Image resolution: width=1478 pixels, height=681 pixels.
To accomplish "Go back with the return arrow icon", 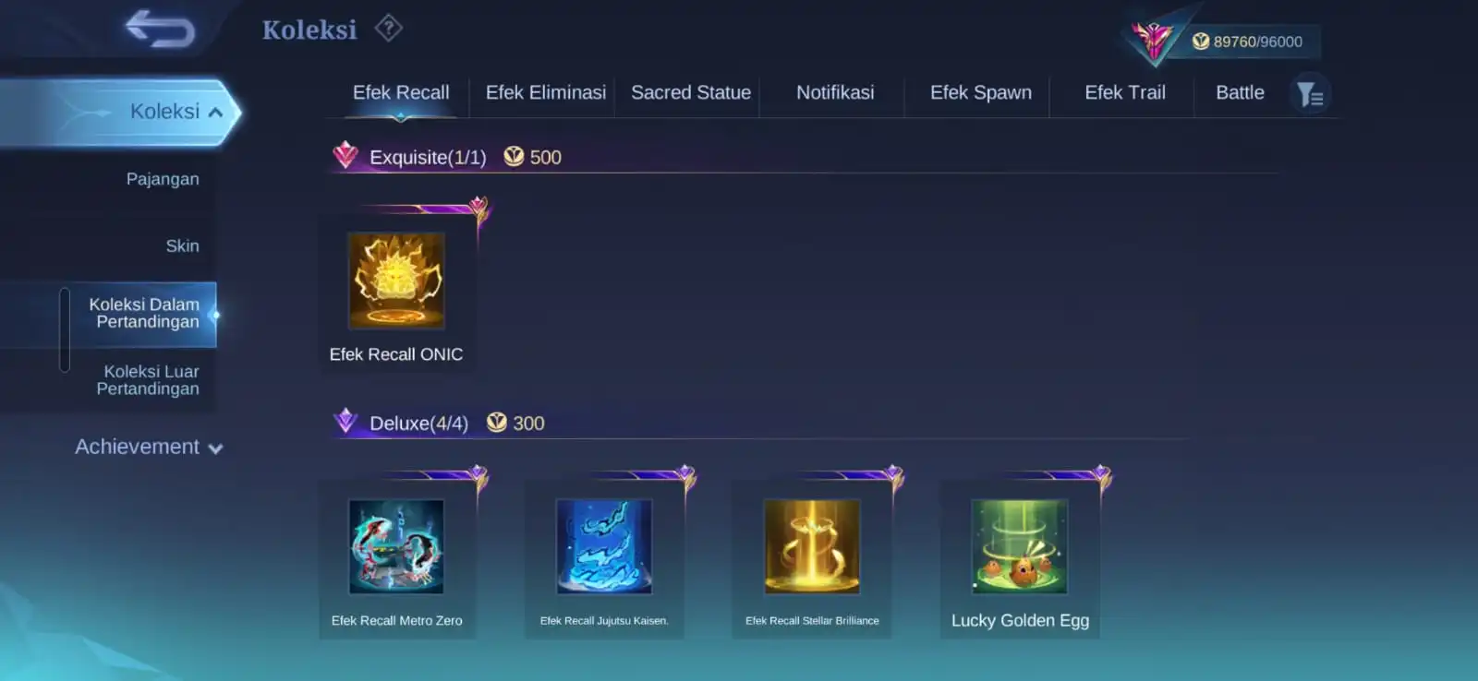I will pyautogui.click(x=160, y=28).
